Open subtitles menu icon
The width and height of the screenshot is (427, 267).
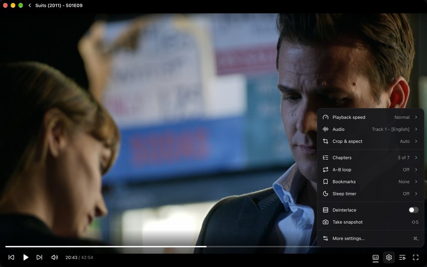pos(375,258)
